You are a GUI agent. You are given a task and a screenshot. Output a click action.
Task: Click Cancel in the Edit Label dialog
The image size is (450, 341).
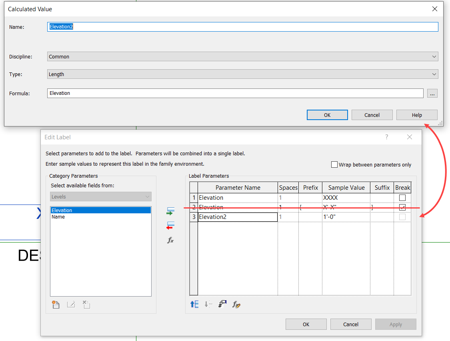click(351, 324)
